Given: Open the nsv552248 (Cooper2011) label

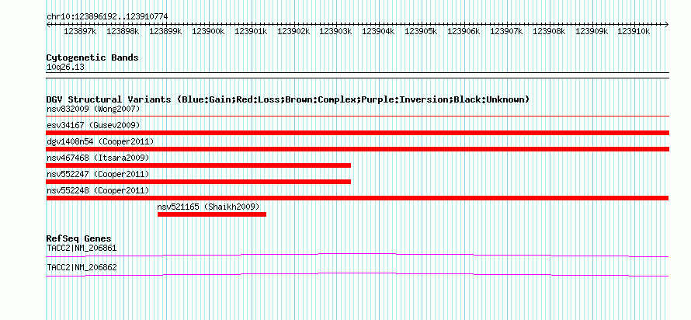Looking at the screenshot, I should (98, 190).
